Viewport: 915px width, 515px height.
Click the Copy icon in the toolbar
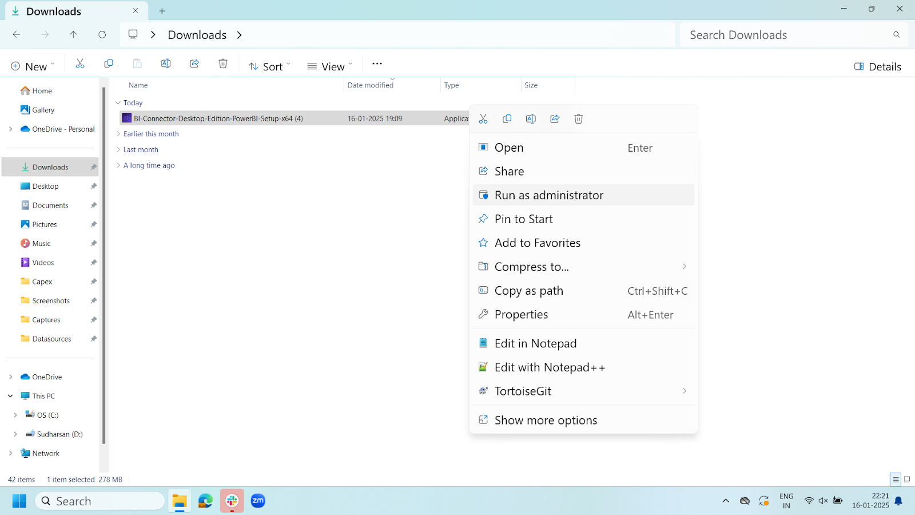pos(109,64)
